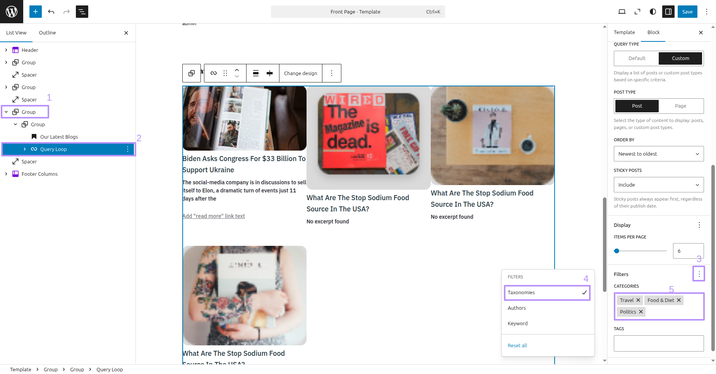Remove the Travel category tag
Viewport: 716px width, 374px height.
pyautogui.click(x=638, y=300)
